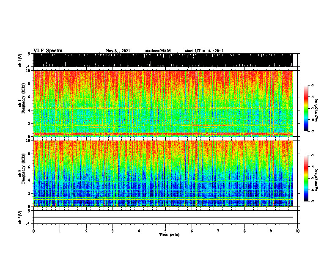335x259 pixels.
Task: Click the 6 kHz tick of ch.1 spectrogram
Action: (x=30, y=97)
